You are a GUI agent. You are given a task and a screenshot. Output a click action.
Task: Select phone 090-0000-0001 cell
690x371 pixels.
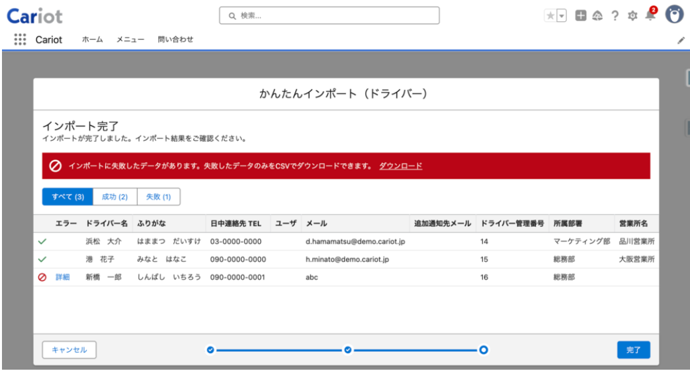click(237, 277)
